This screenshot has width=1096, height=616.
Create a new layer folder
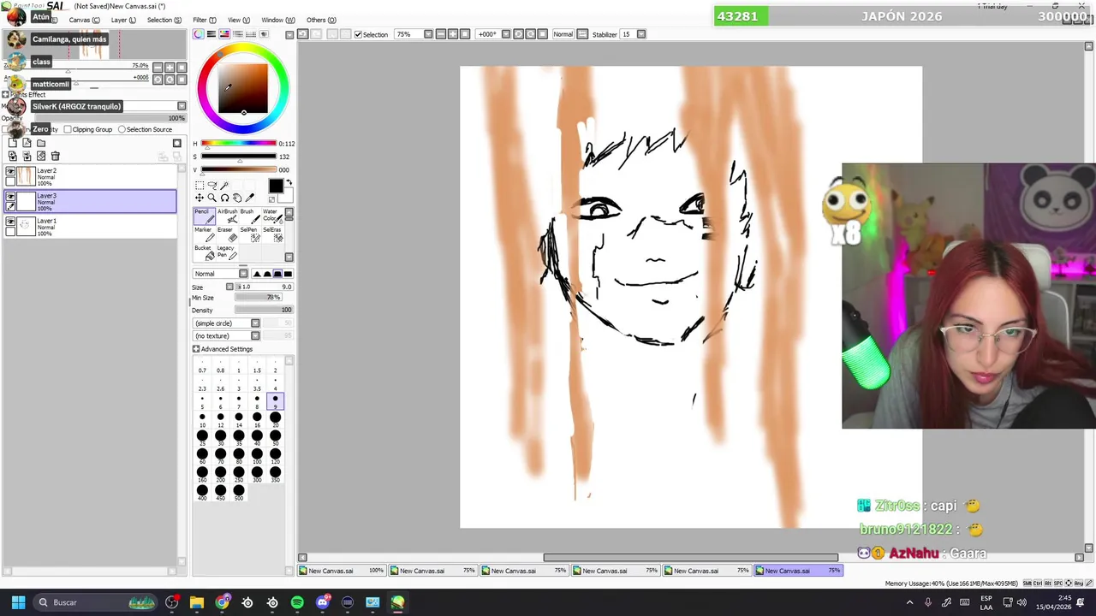pos(40,143)
